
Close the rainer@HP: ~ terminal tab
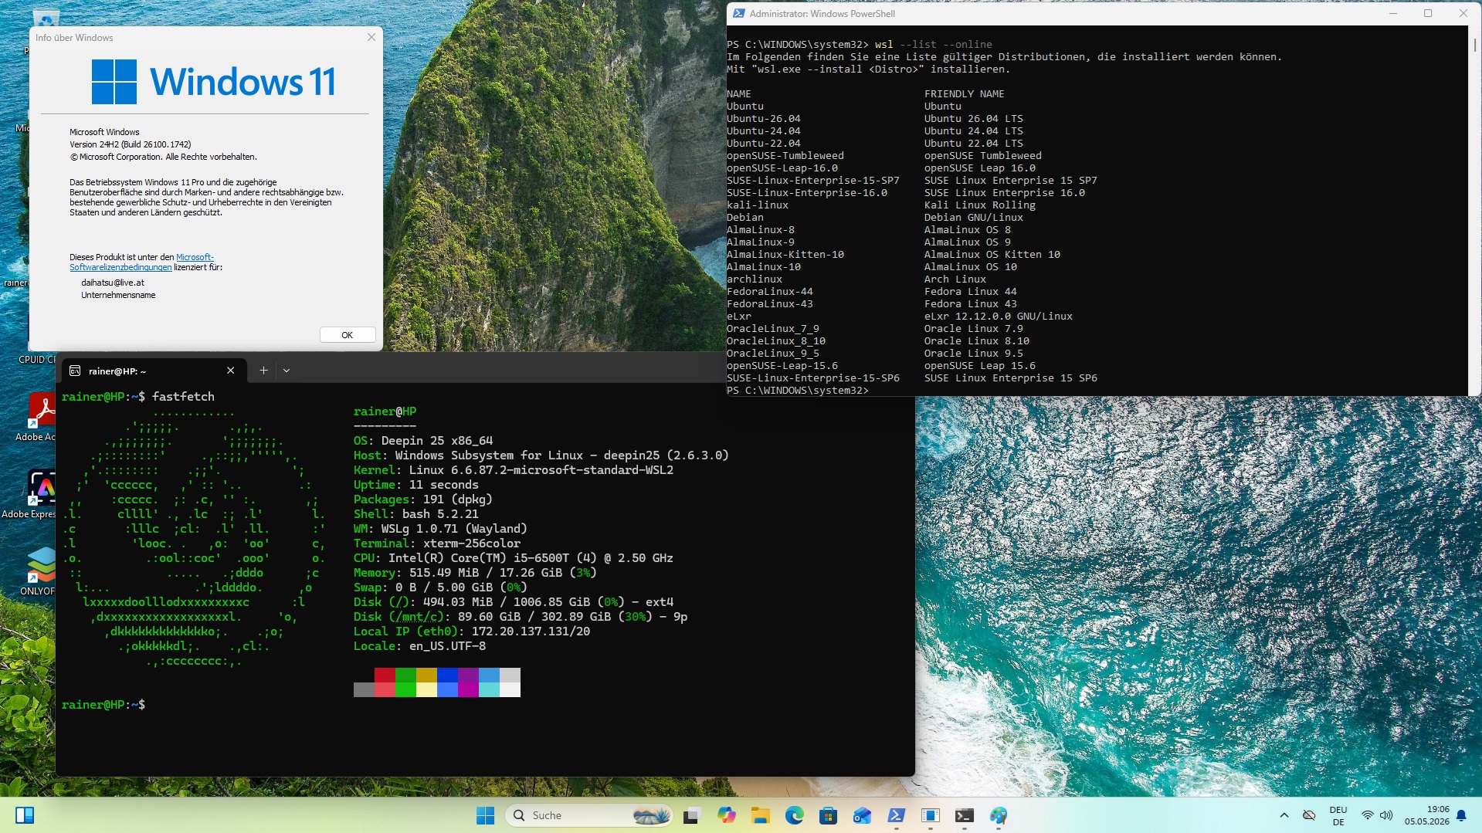coord(230,371)
